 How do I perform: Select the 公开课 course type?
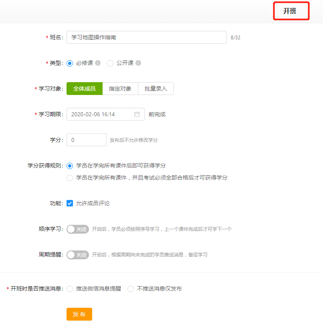tap(110, 63)
